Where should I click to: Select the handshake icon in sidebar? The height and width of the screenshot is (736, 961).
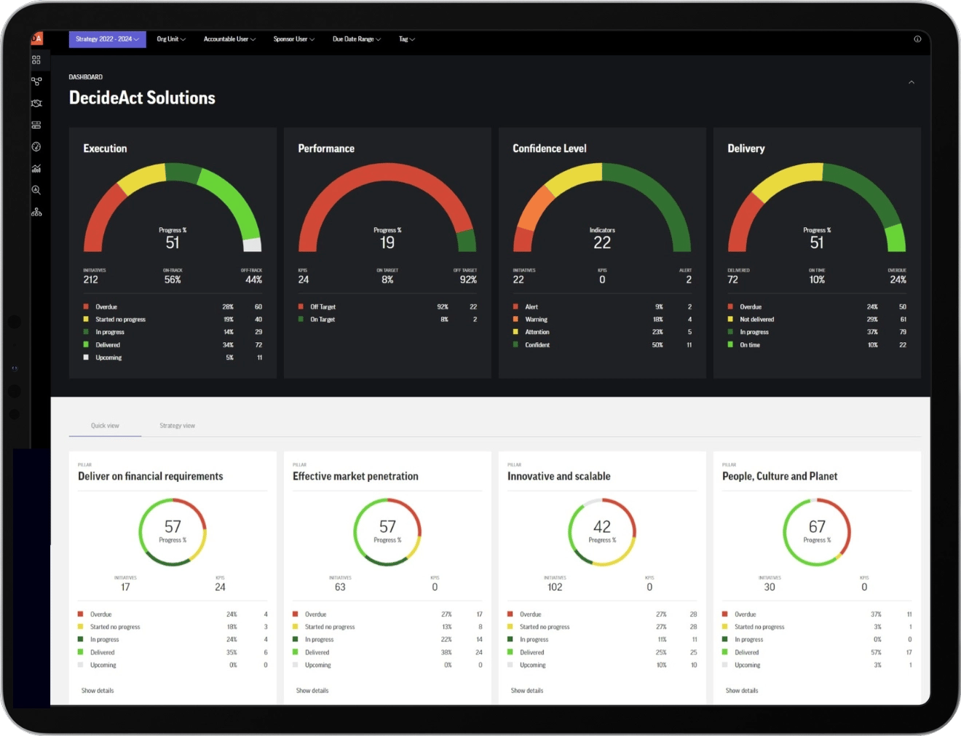(x=36, y=103)
